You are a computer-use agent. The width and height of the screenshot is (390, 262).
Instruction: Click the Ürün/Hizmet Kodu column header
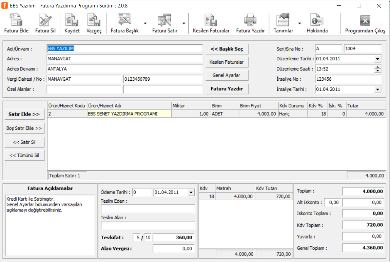click(67, 106)
